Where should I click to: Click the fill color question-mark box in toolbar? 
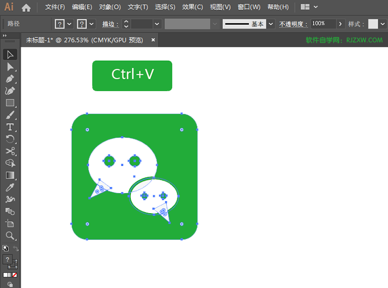tap(8, 259)
